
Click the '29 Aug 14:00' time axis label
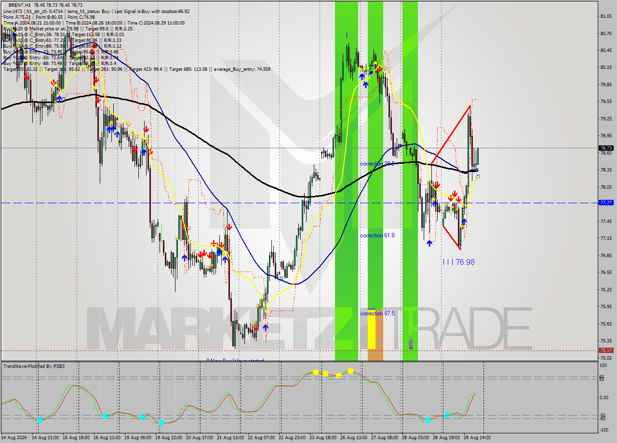pyautogui.click(x=478, y=438)
